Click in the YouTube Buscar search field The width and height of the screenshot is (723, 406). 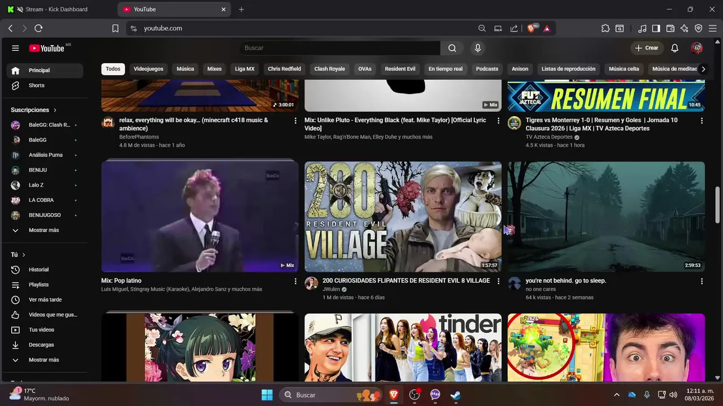[x=340, y=48]
